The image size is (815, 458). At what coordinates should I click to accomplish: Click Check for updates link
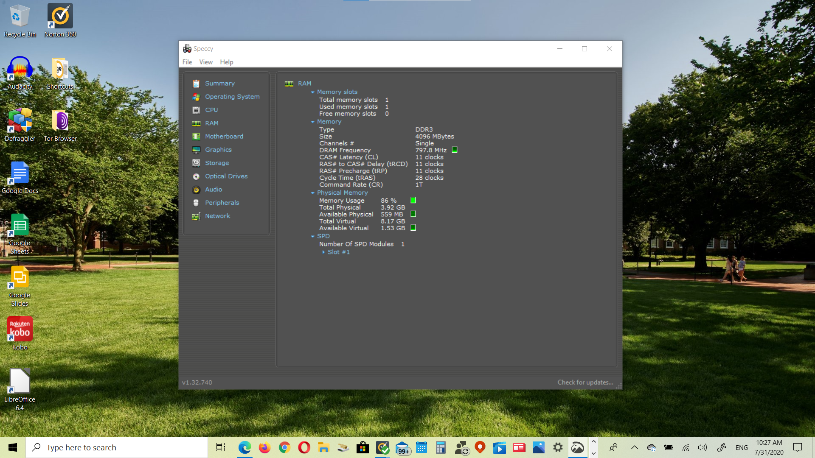585,383
